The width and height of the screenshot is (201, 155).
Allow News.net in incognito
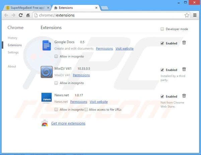tap(56, 109)
